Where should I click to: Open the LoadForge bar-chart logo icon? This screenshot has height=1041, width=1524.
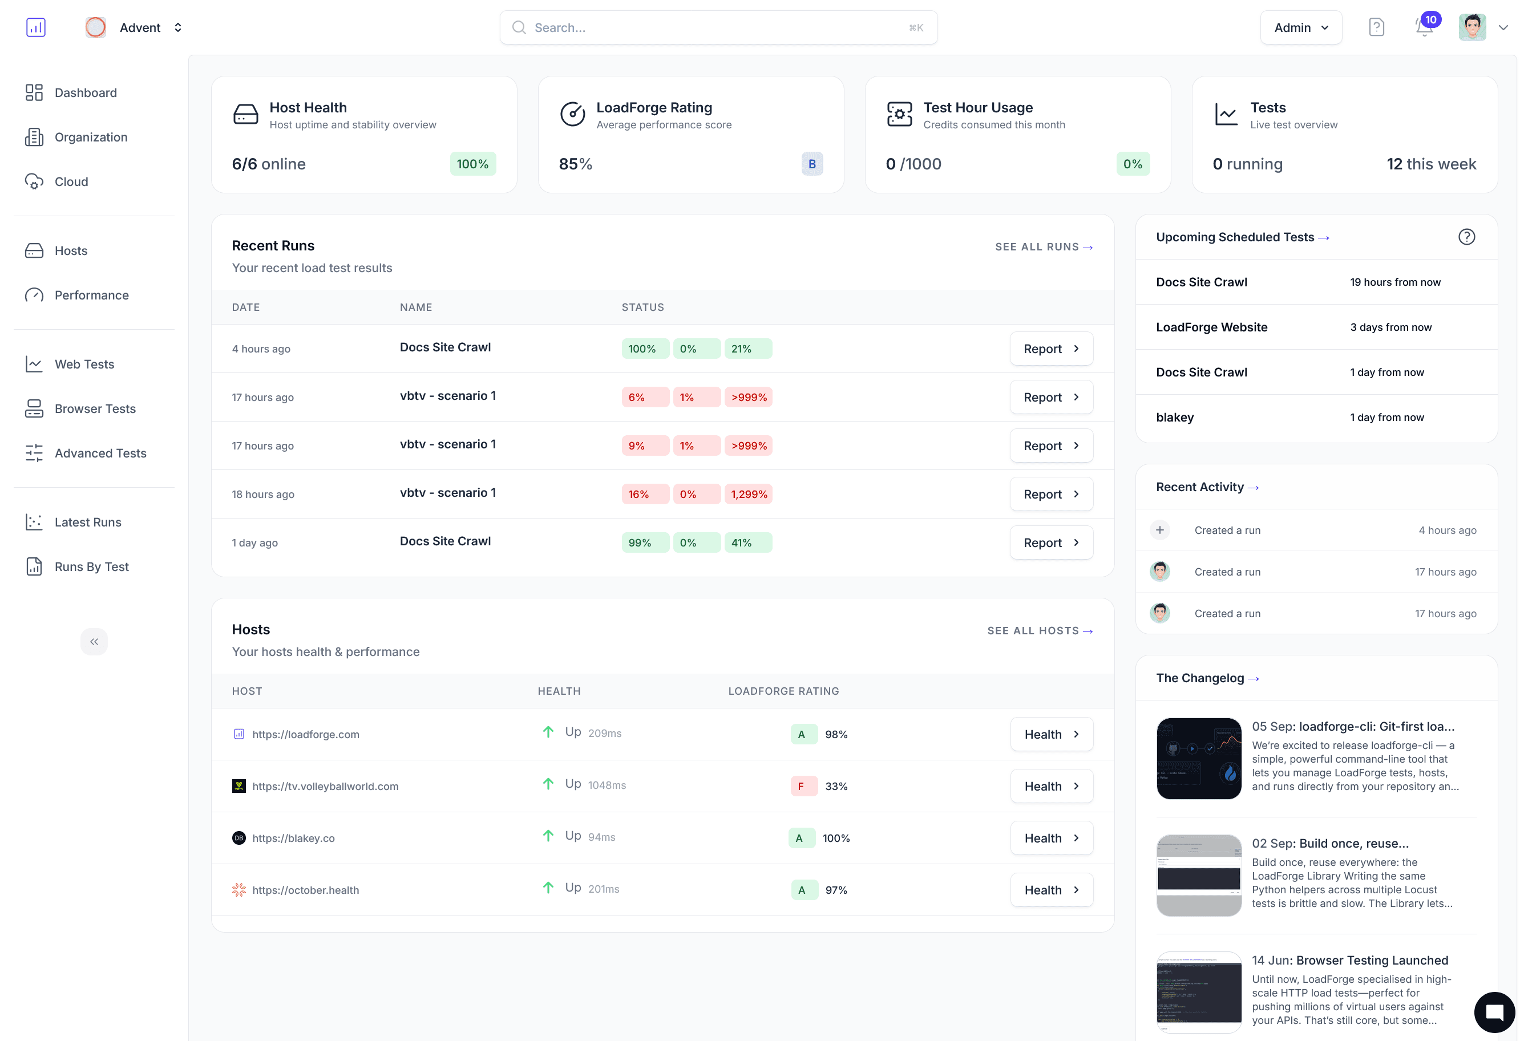click(36, 27)
